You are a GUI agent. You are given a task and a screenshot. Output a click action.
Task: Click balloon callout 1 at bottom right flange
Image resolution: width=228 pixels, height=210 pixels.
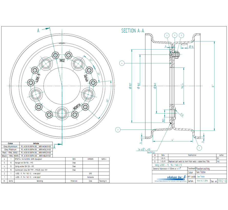coord(199,148)
